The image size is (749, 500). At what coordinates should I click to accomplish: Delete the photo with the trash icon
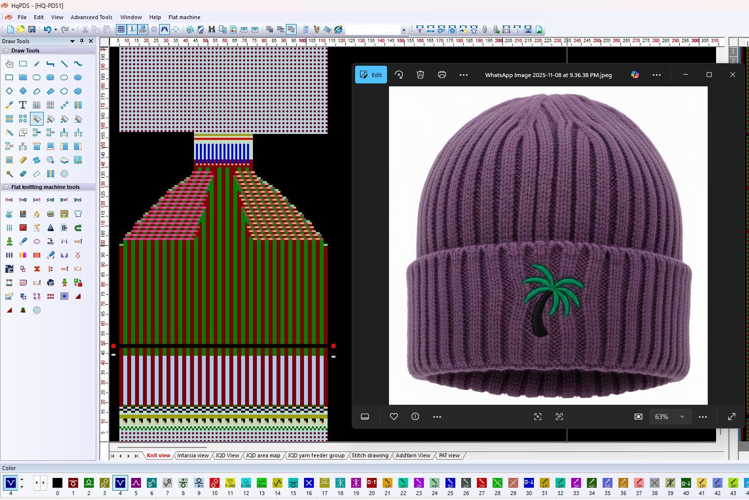[x=420, y=75]
